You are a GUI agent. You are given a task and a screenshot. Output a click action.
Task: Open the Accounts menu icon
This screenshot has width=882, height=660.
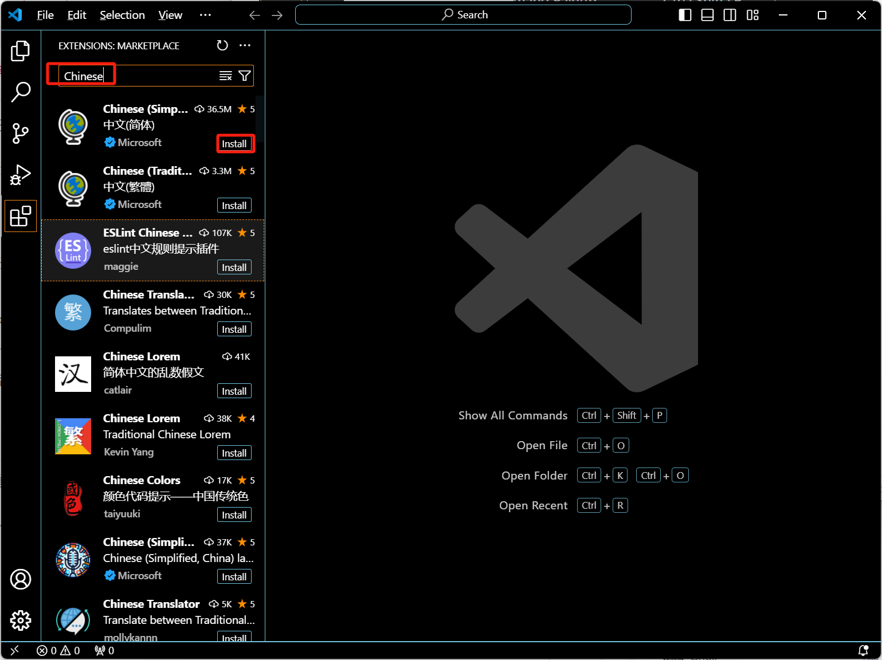coord(21,579)
